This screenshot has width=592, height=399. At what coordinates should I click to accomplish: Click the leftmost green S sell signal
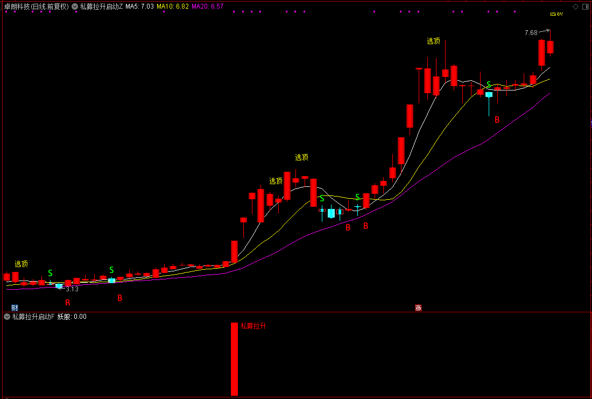pos(50,273)
